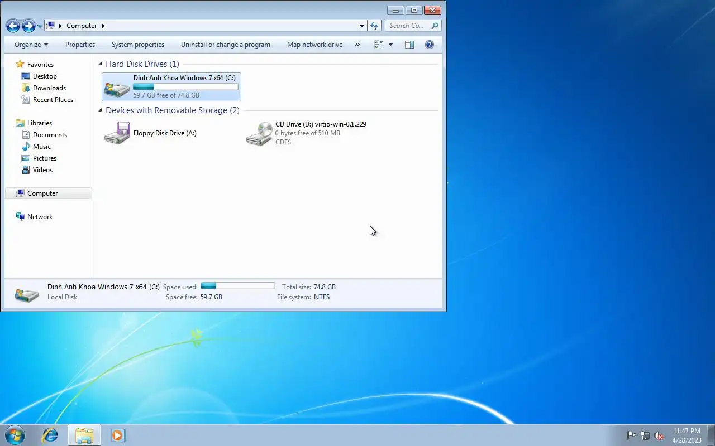Image resolution: width=715 pixels, height=446 pixels.
Task: Click the C: drive capacity bar
Action: pos(185,87)
